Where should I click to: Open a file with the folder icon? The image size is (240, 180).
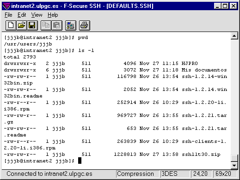coord(21,25)
